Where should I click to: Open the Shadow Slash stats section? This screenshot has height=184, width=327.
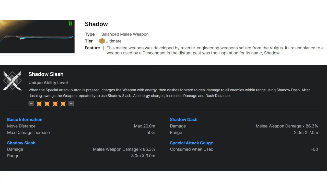coord(21,143)
